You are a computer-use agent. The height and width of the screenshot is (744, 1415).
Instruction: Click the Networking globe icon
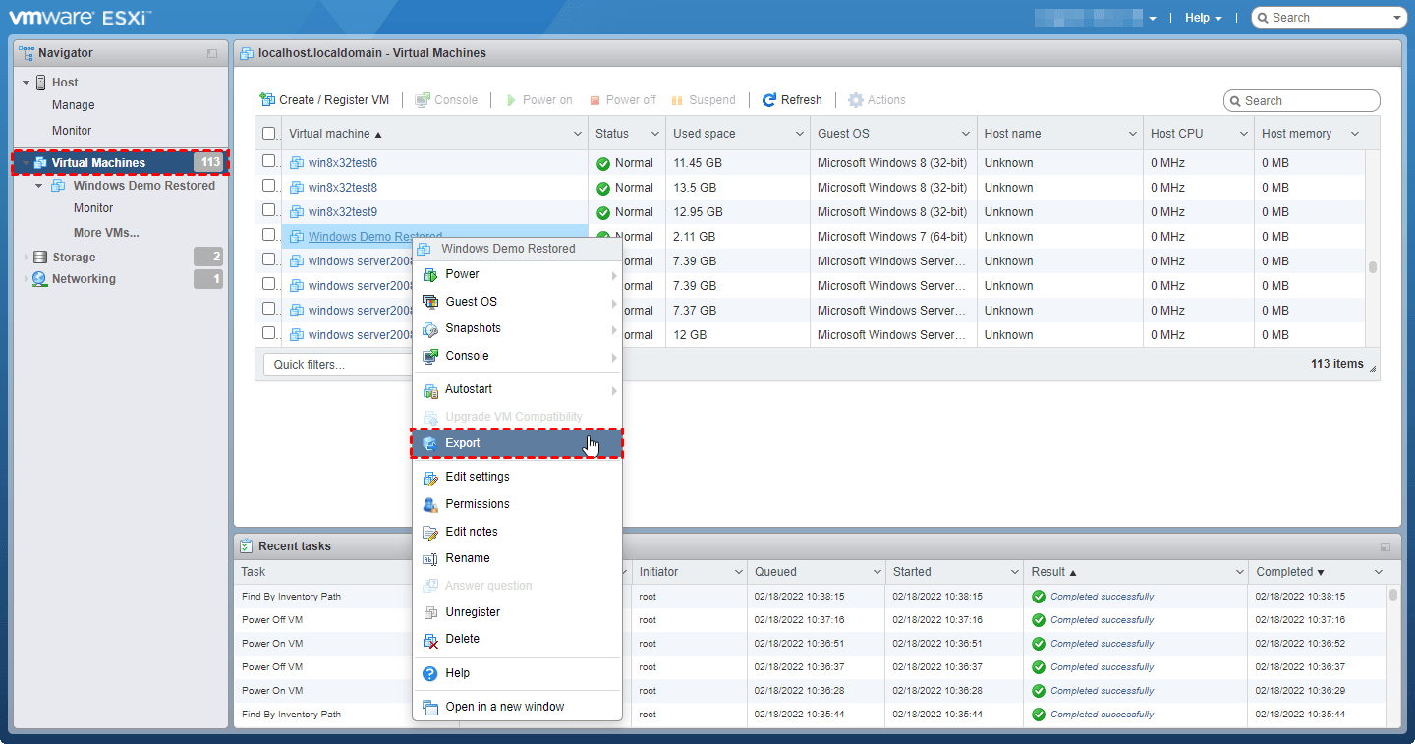(x=40, y=279)
